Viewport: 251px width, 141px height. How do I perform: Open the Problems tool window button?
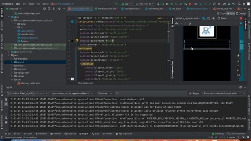coord(41,134)
